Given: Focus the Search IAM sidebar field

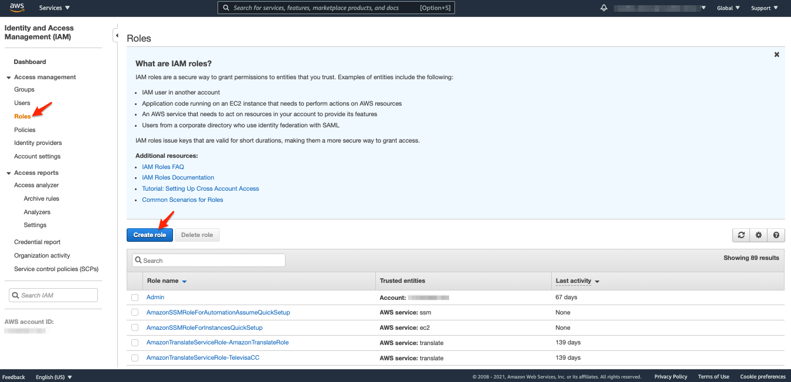Looking at the screenshot, I should (x=53, y=295).
